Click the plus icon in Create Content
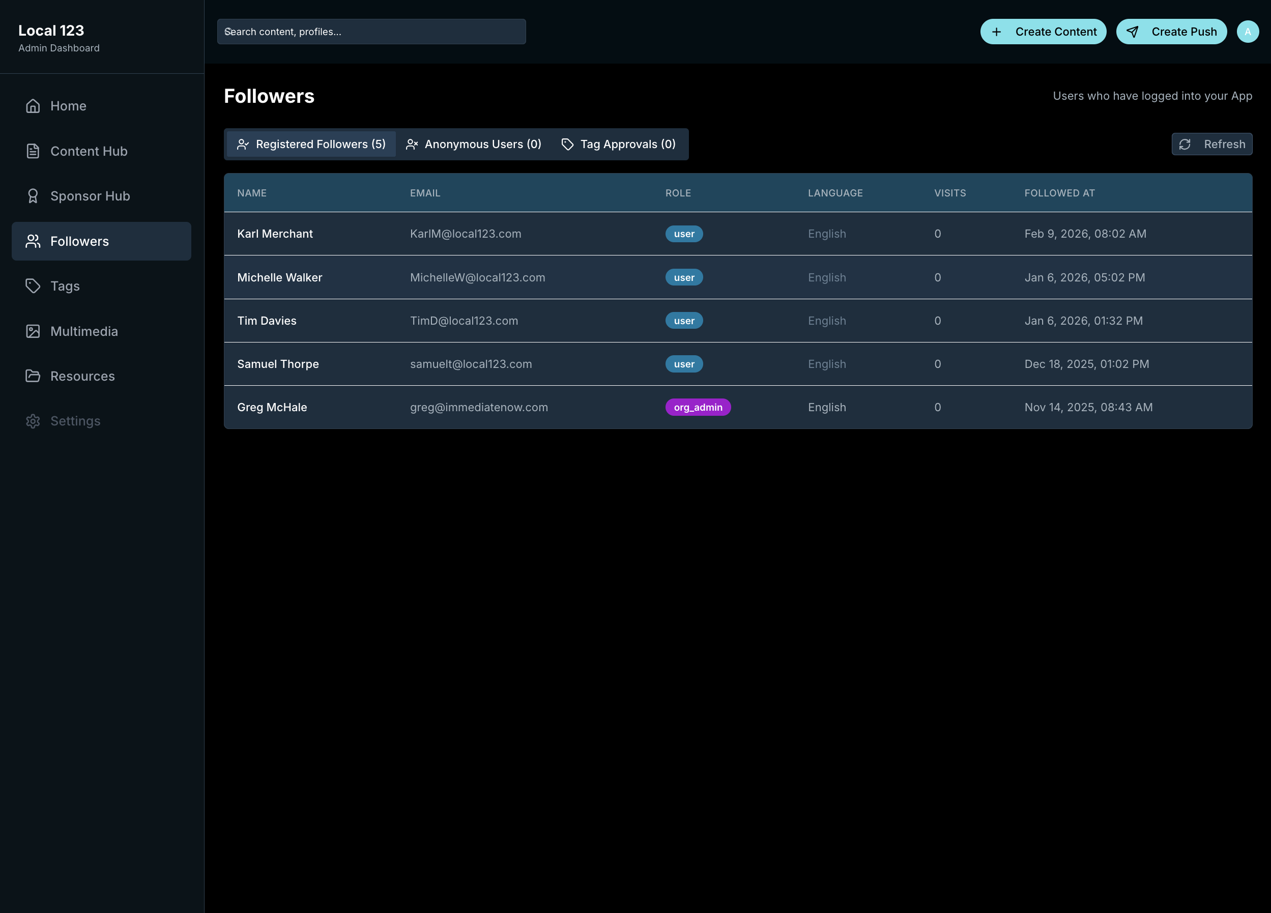 point(996,32)
